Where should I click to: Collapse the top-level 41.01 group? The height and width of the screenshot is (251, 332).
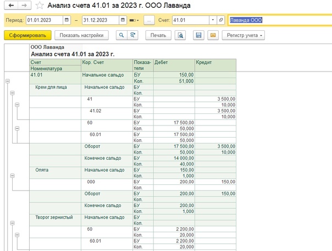coord(8,81)
